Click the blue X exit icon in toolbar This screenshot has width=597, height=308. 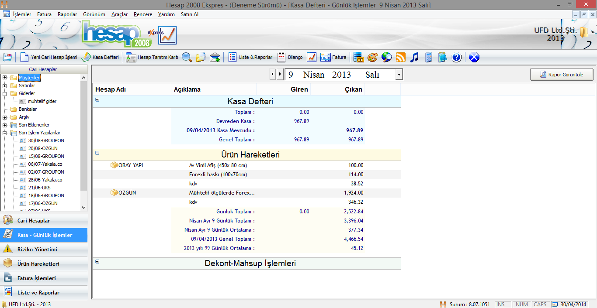(474, 57)
